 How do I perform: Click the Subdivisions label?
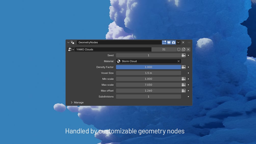pyautogui.click(x=106, y=97)
